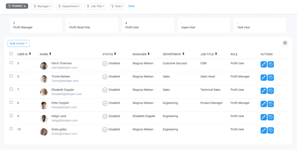View history for Helge Lund
This screenshot has height=150, width=297.
(x=271, y=117)
